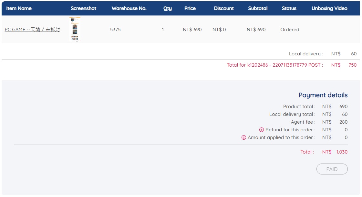The width and height of the screenshot is (362, 197).
Task: Click the info icon beside Refund for this order
Action: tap(262, 130)
